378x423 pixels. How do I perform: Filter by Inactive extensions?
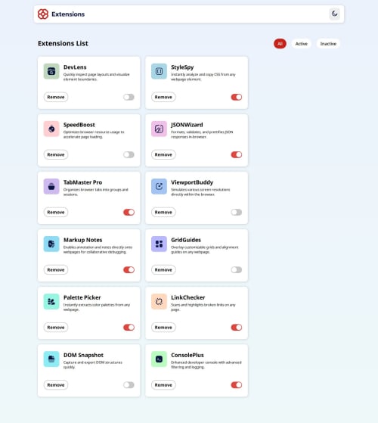click(x=328, y=44)
